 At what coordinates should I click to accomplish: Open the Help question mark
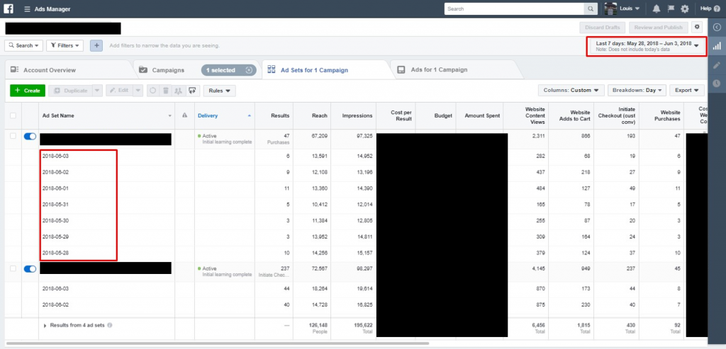click(x=717, y=8)
